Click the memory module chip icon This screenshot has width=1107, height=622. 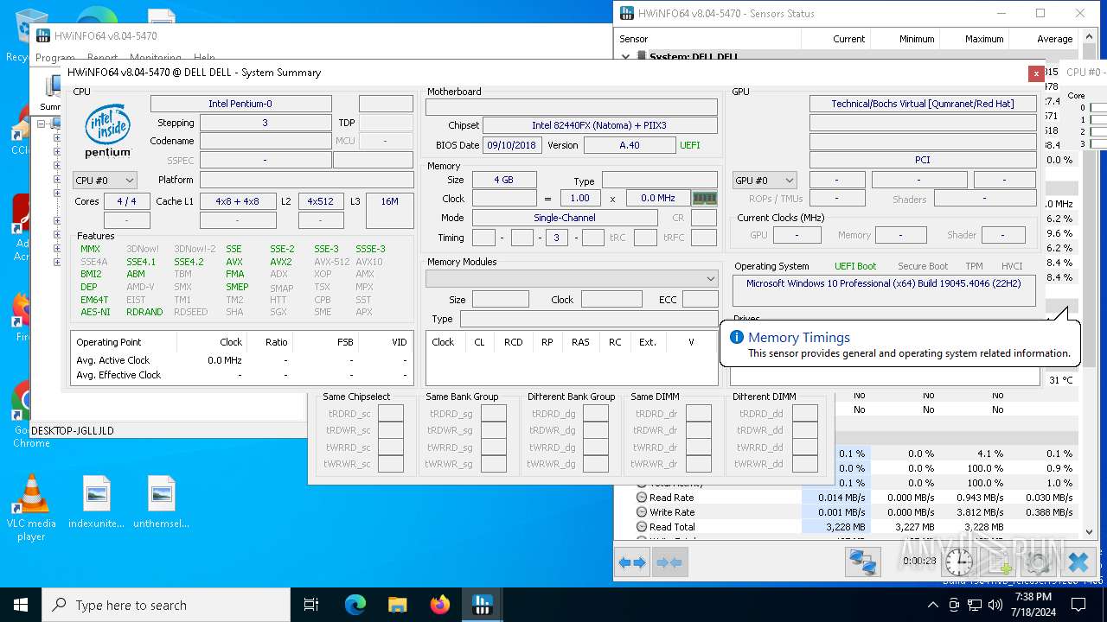coord(705,198)
